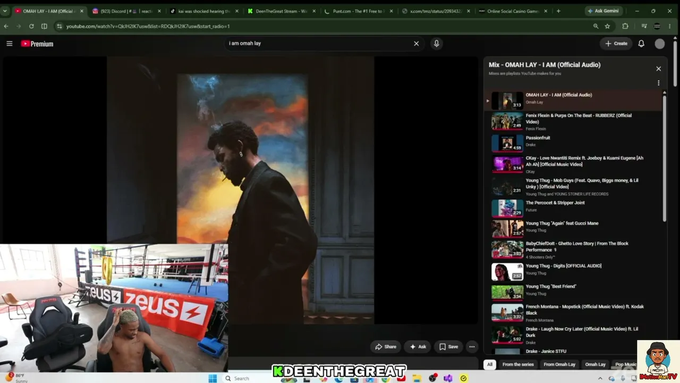Close the Discord tab
This screenshot has height=383, width=680.
(x=159, y=11)
